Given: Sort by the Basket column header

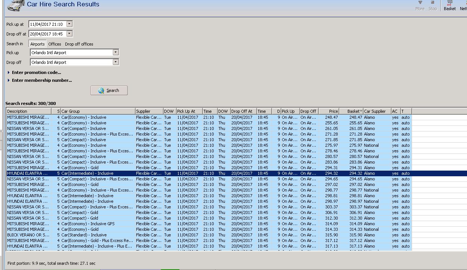Looking at the screenshot, I should (351, 111).
